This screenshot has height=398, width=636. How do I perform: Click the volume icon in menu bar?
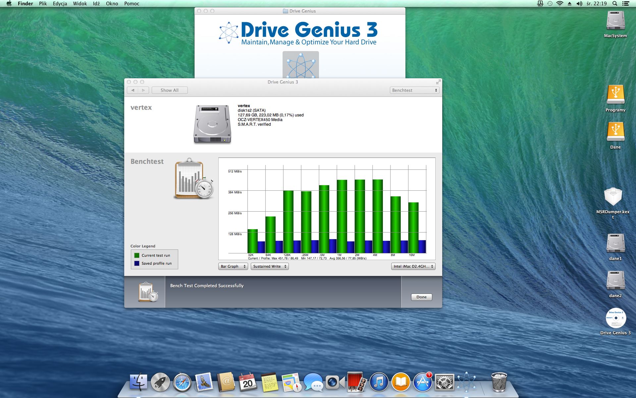[579, 4]
